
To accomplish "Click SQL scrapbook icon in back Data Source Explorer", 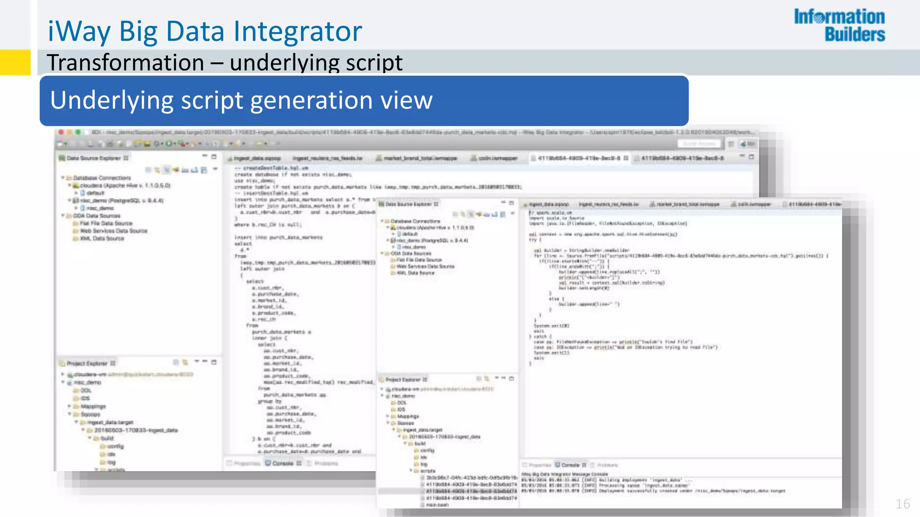I will tap(203, 170).
